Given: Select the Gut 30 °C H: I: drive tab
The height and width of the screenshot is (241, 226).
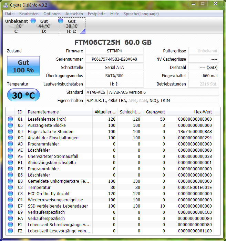Looking at the screenshot, I should point(72,26).
